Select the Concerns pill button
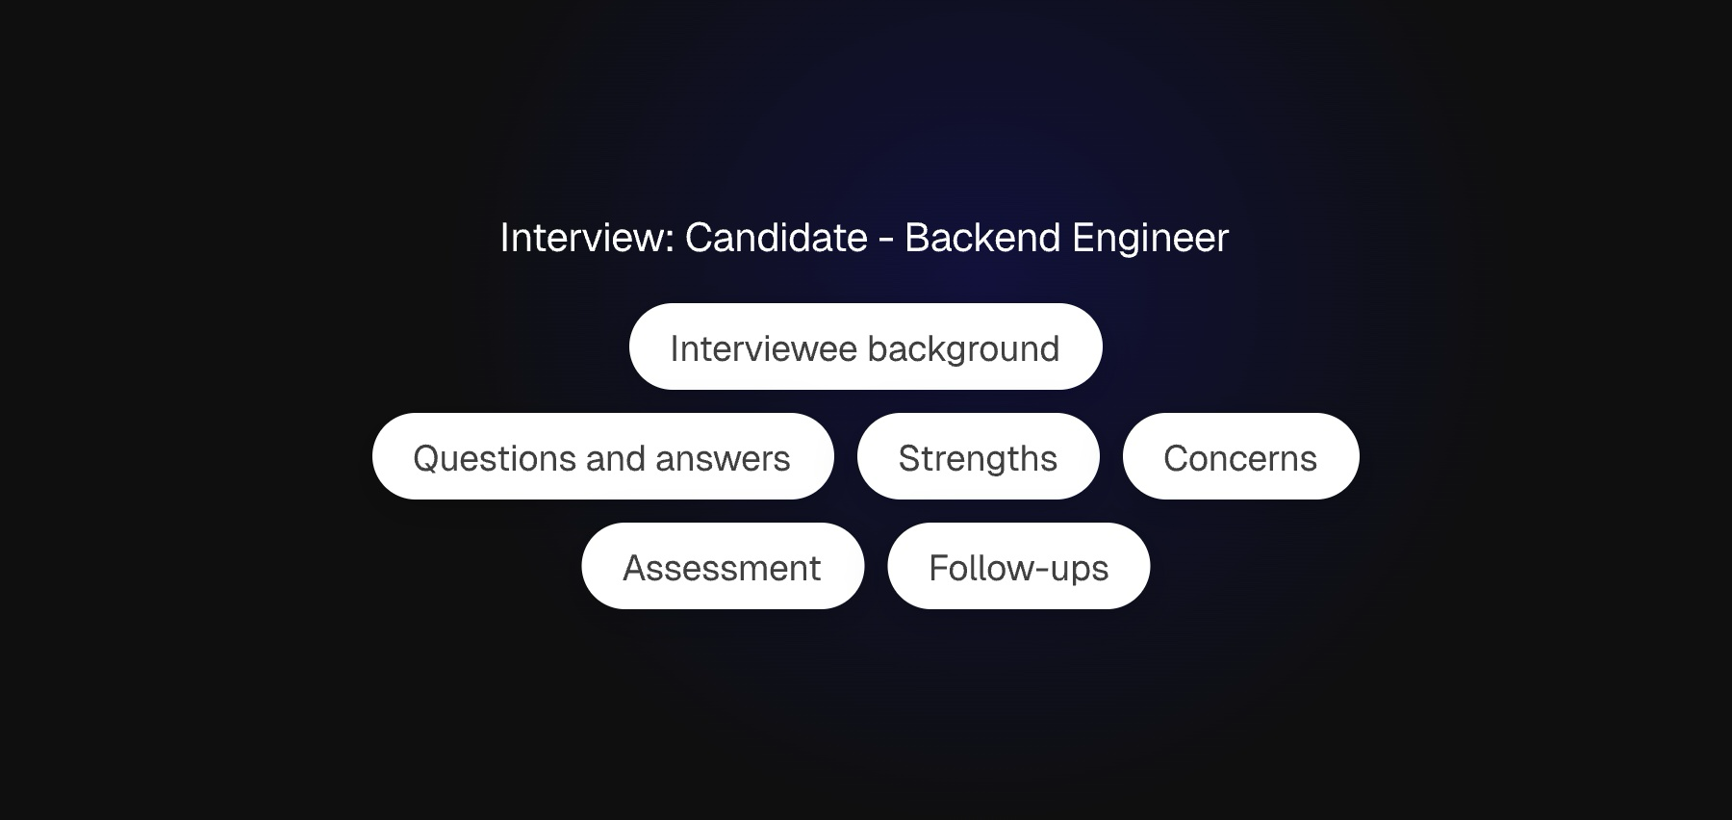The image size is (1732, 820). (x=1240, y=456)
